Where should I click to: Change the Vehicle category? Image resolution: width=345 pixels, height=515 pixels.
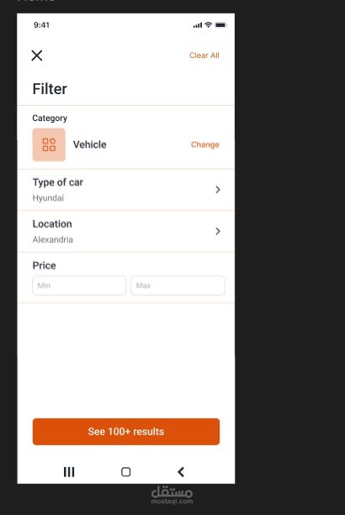point(204,145)
